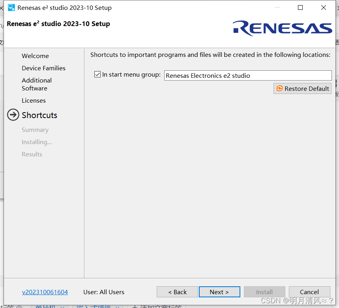
Task: Toggle the In start menu group checkbox
Action: (x=97, y=74)
